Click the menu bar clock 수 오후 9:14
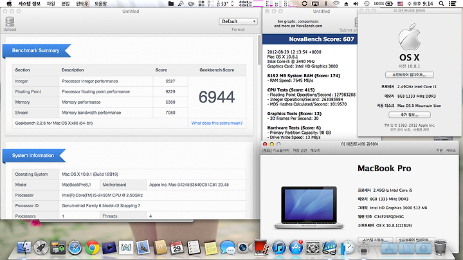 click(x=420, y=4)
